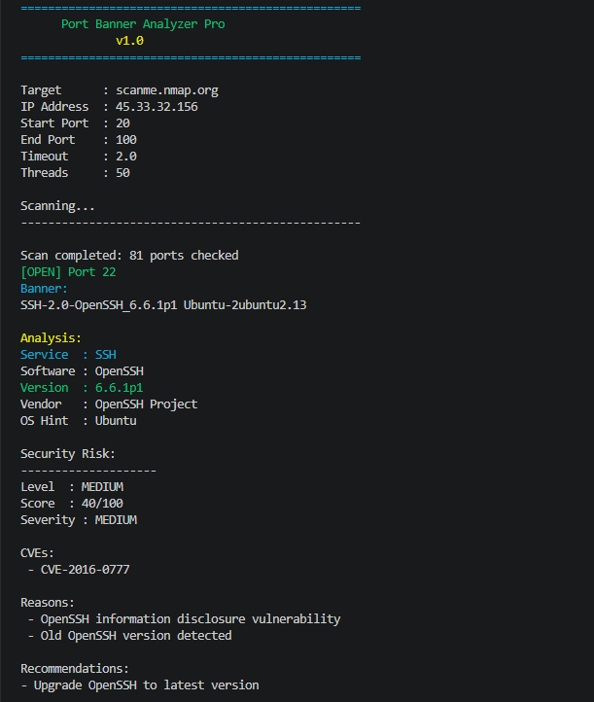Click the 'CVE-2016-0777' entry
The width and height of the screenshot is (594, 702).
tap(85, 570)
